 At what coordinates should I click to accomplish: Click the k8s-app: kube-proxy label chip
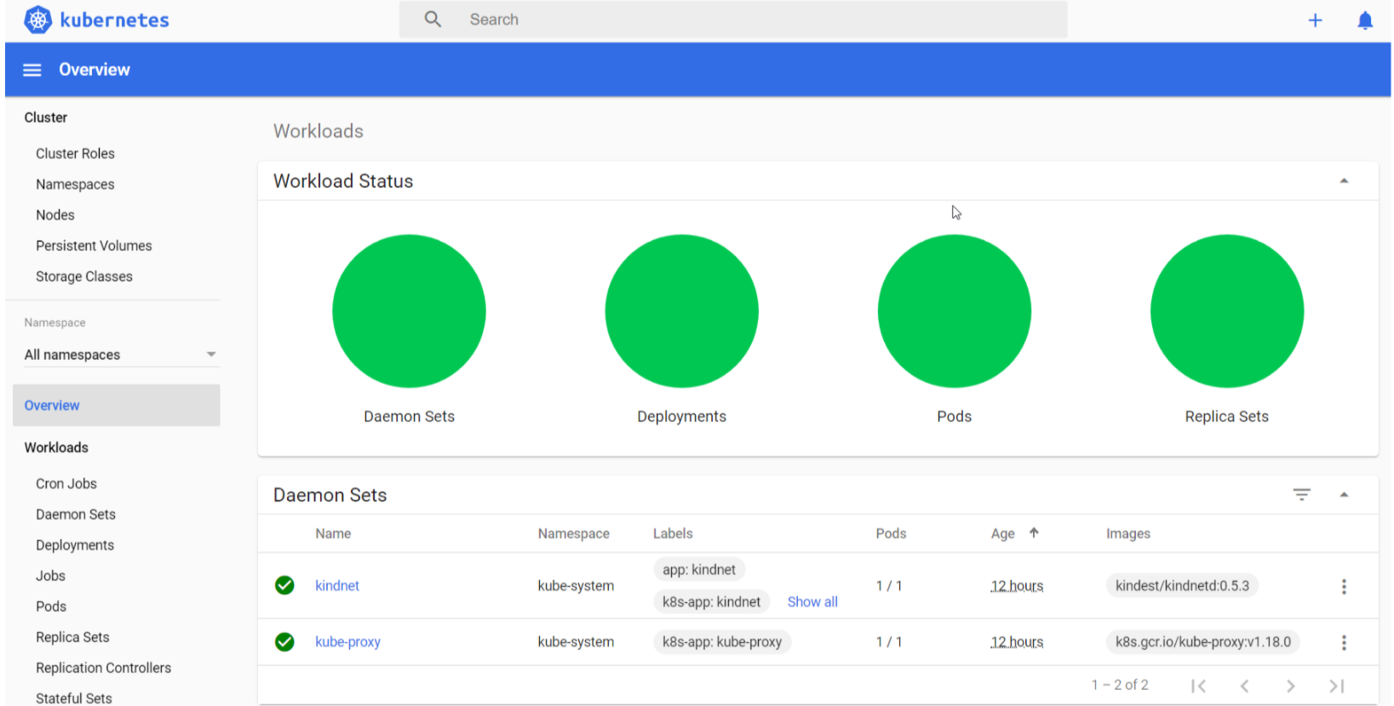pos(722,641)
